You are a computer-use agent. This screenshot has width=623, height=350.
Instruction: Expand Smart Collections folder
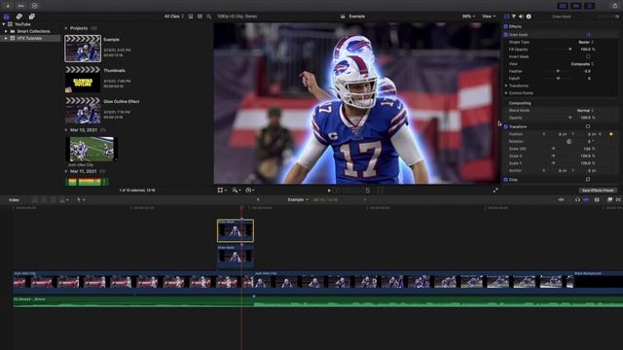pyautogui.click(x=6, y=31)
